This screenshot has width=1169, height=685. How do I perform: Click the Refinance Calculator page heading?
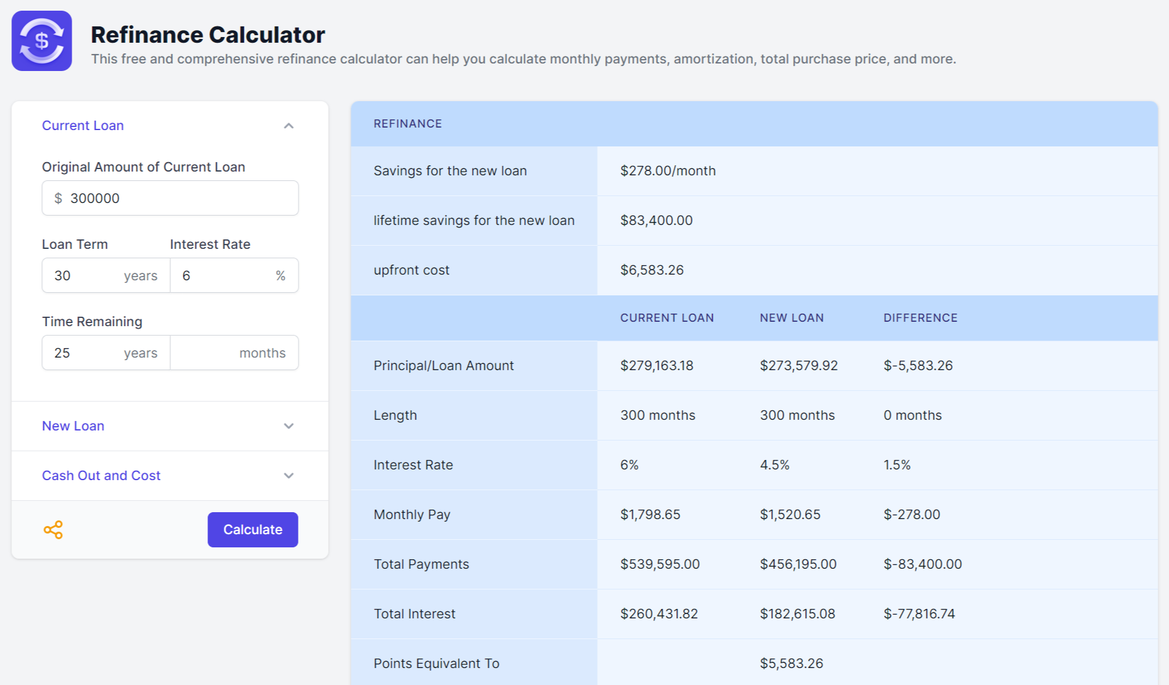click(207, 35)
